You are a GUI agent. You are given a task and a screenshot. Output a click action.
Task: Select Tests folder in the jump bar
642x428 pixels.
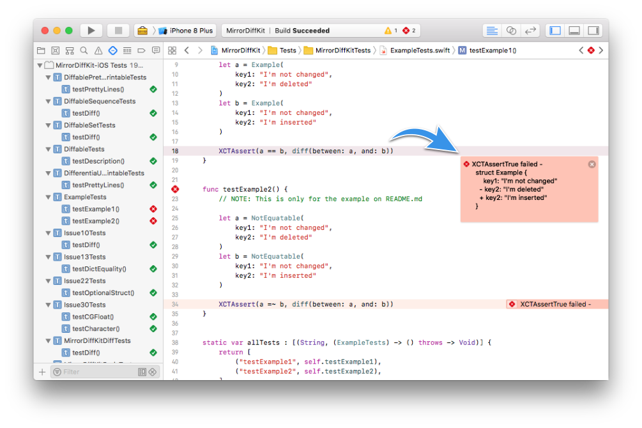pos(282,50)
